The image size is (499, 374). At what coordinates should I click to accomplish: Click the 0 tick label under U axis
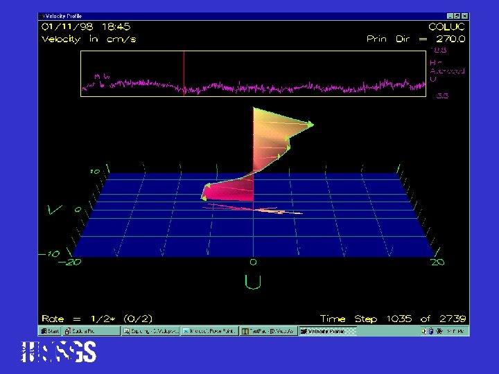tap(253, 262)
